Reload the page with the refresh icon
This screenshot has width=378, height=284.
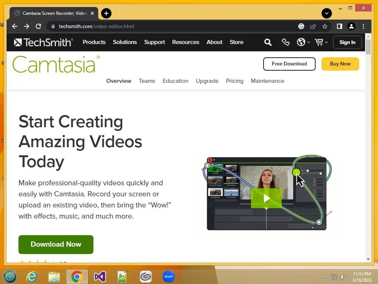(38, 26)
